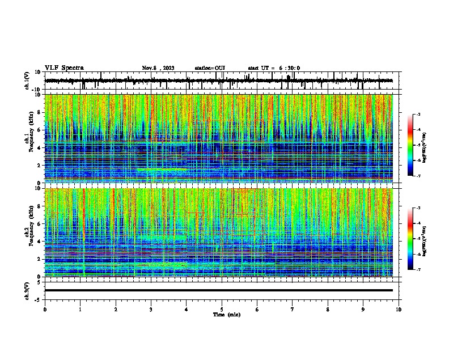Click the "6" kHz tick of ch.2 spectrogram
This screenshot has width=449, height=347.
(39, 224)
